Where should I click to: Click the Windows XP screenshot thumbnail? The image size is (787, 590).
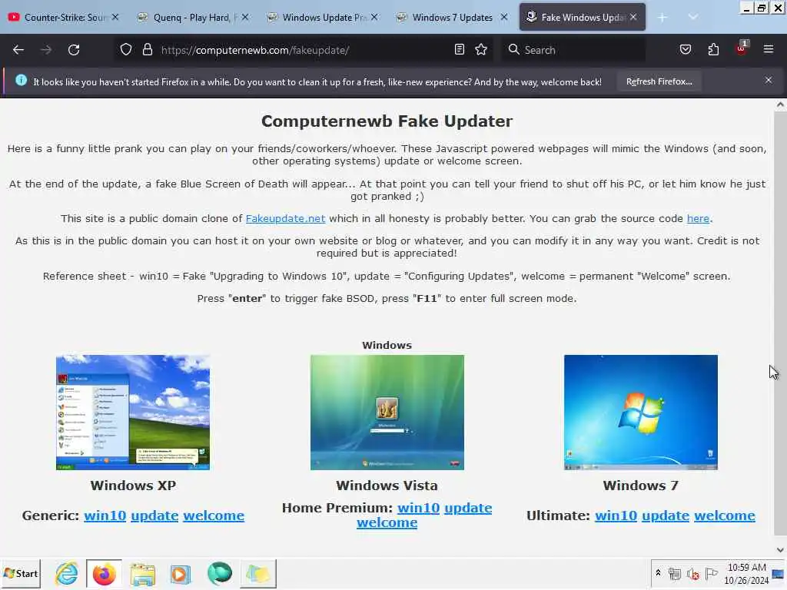pyautogui.click(x=133, y=413)
